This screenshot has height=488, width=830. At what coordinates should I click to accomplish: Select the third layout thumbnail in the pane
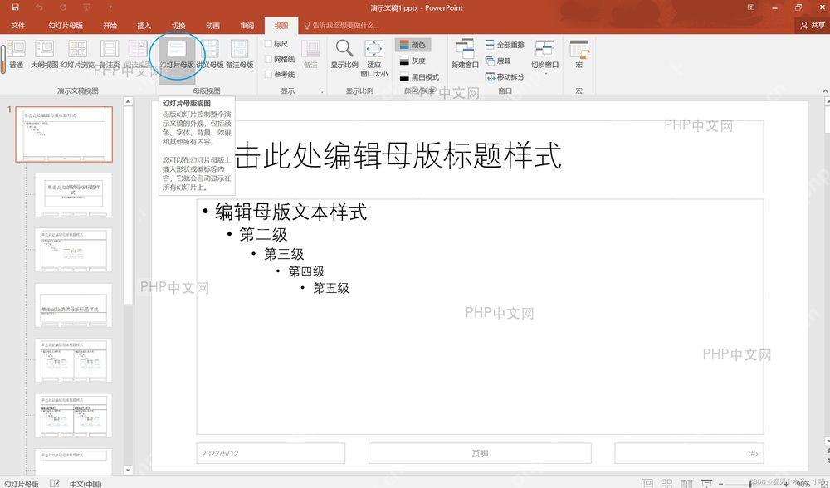[74, 250]
